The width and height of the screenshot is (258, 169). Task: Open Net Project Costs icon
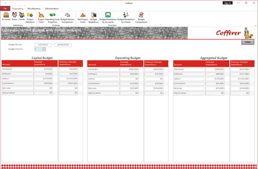pos(82,18)
